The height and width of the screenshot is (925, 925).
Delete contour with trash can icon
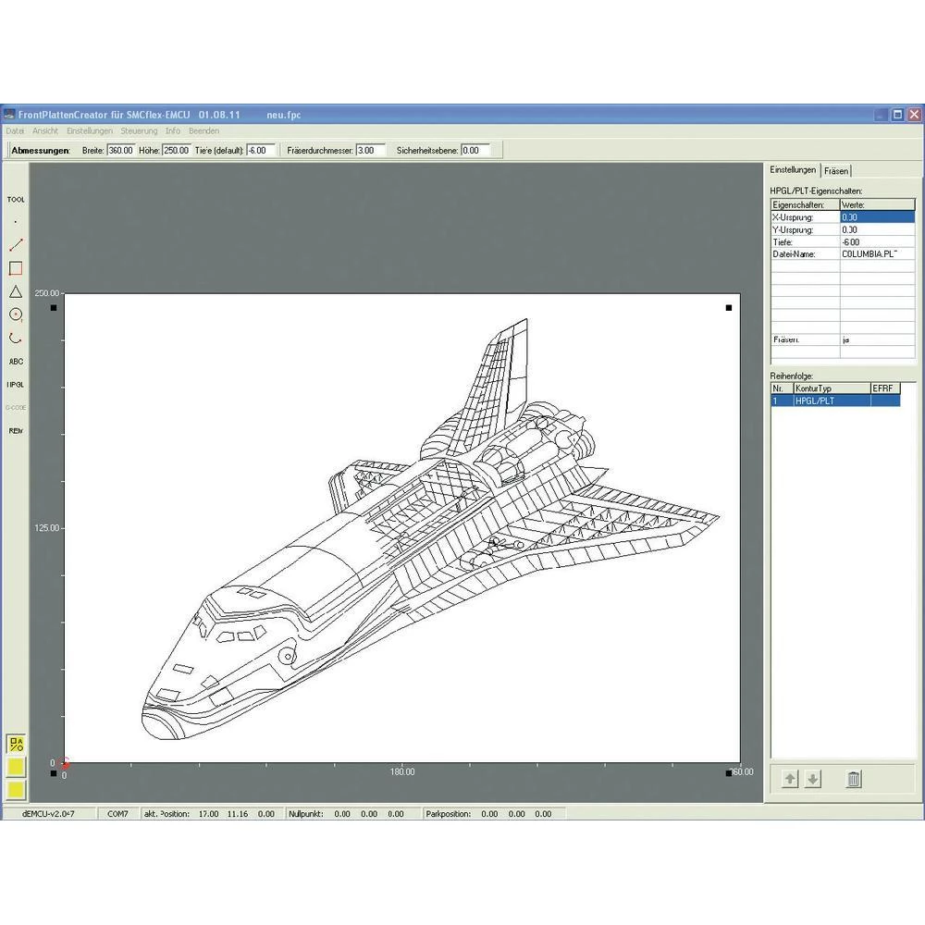tap(854, 780)
